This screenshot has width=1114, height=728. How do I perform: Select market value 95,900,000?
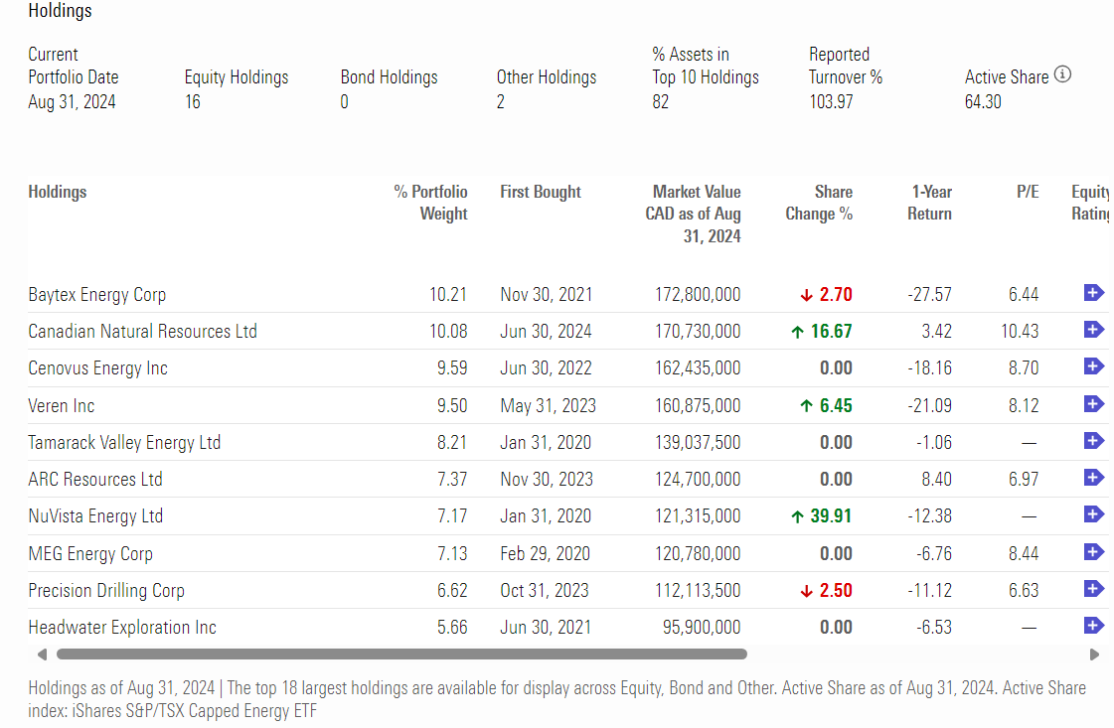pyautogui.click(x=702, y=628)
